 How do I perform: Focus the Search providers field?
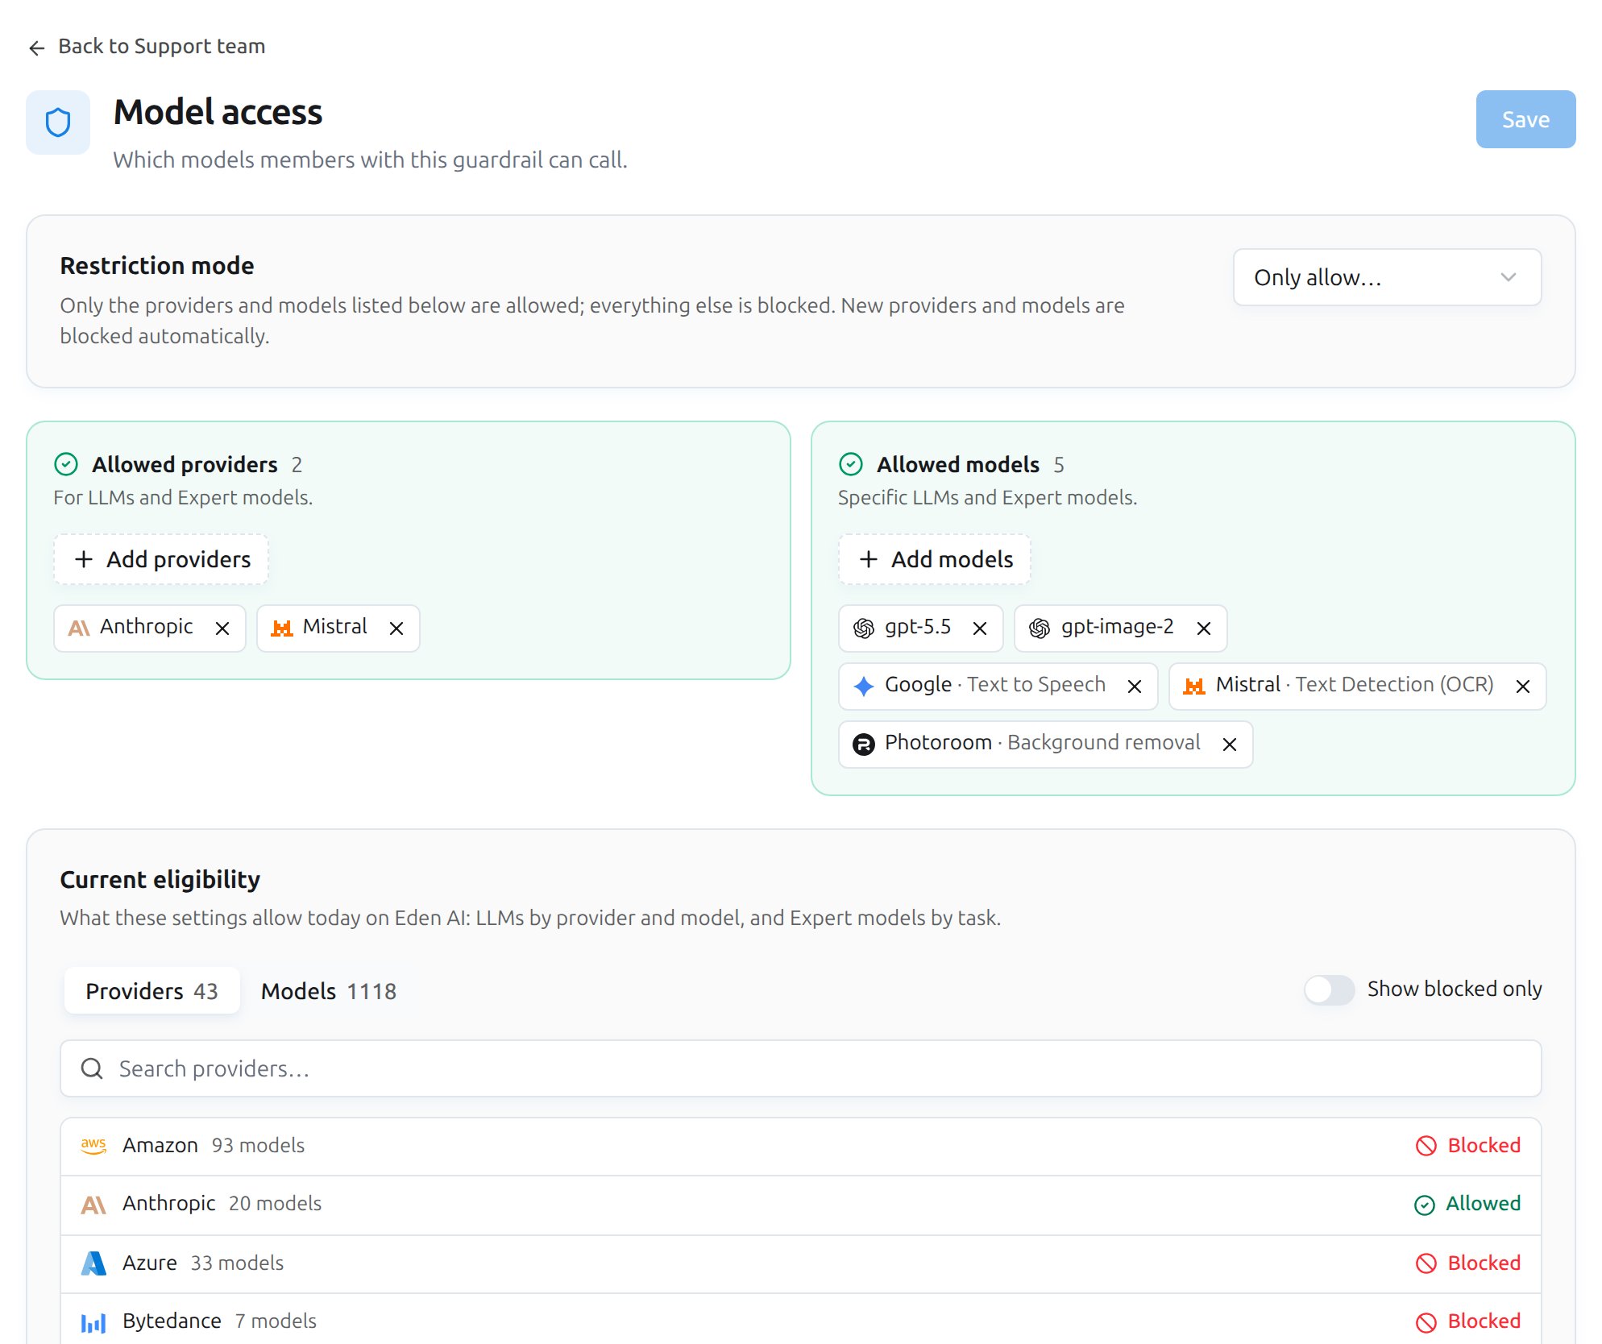(801, 1068)
